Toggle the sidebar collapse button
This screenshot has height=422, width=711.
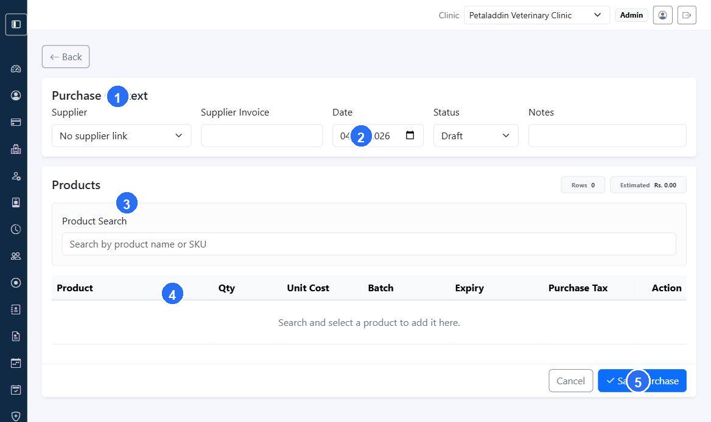pos(16,24)
